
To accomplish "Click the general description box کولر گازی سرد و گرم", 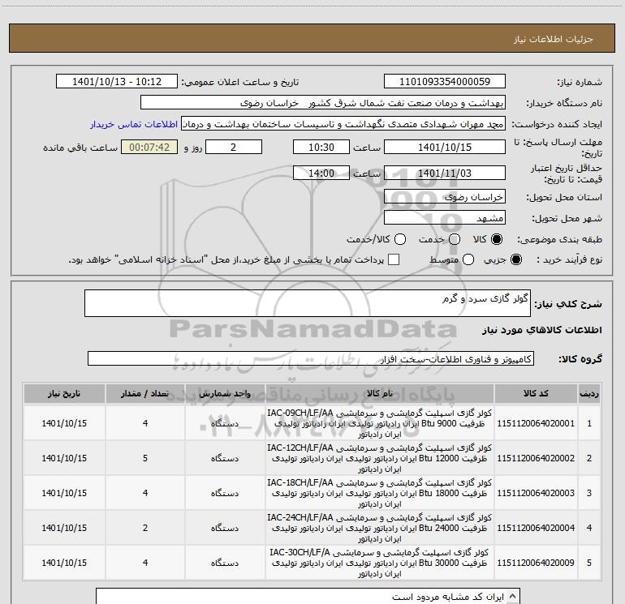I will pyautogui.click(x=308, y=303).
